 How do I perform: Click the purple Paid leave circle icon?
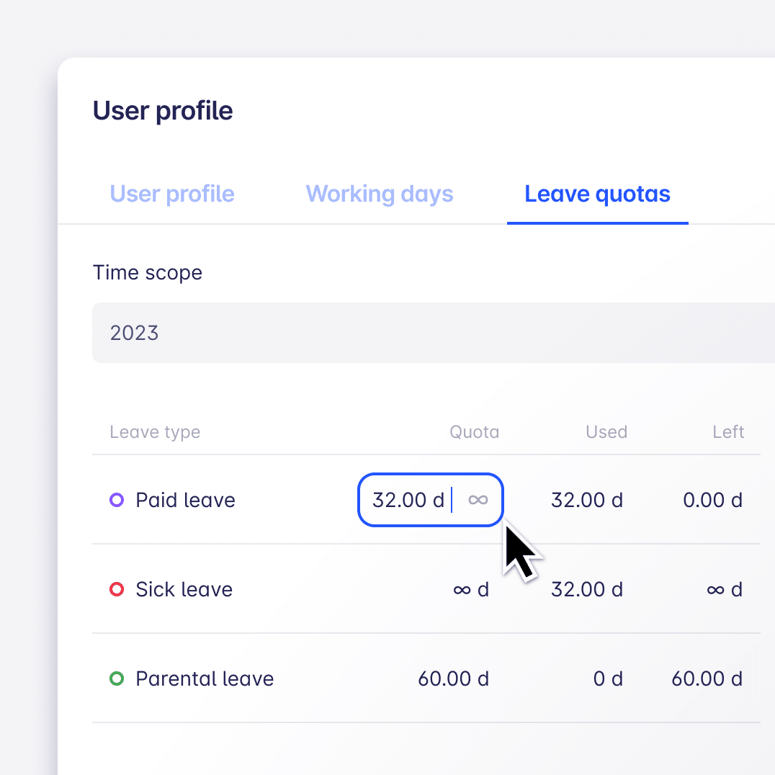coord(117,500)
